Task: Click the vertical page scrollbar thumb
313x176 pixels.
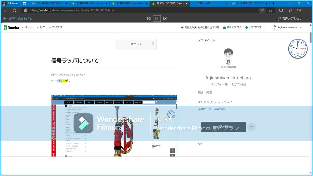Action: coord(310,37)
